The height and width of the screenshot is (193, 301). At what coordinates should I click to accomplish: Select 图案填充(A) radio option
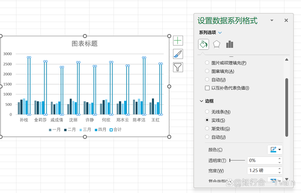[207, 71]
